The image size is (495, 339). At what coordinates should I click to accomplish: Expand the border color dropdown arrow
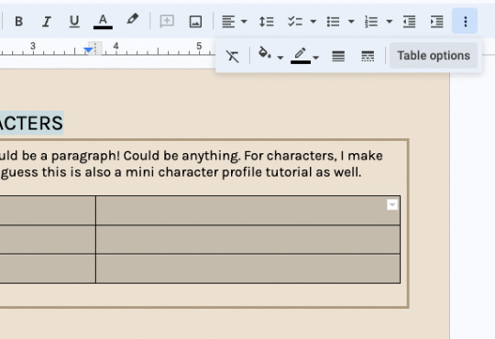(316, 58)
